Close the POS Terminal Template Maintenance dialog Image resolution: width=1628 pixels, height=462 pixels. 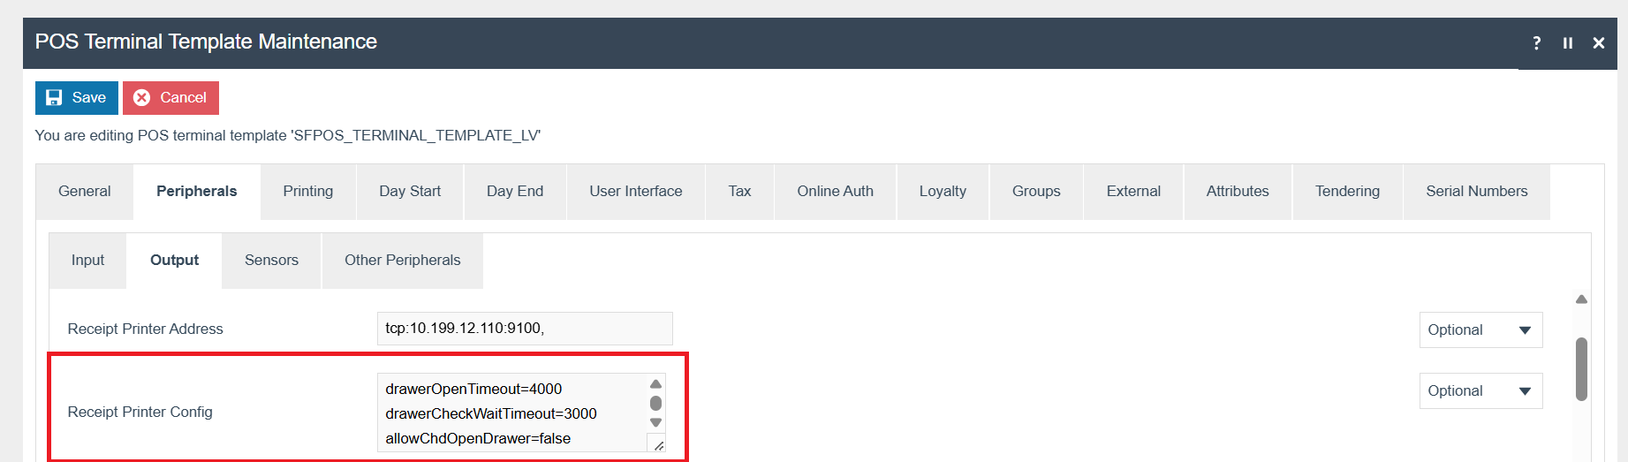[x=1598, y=42]
